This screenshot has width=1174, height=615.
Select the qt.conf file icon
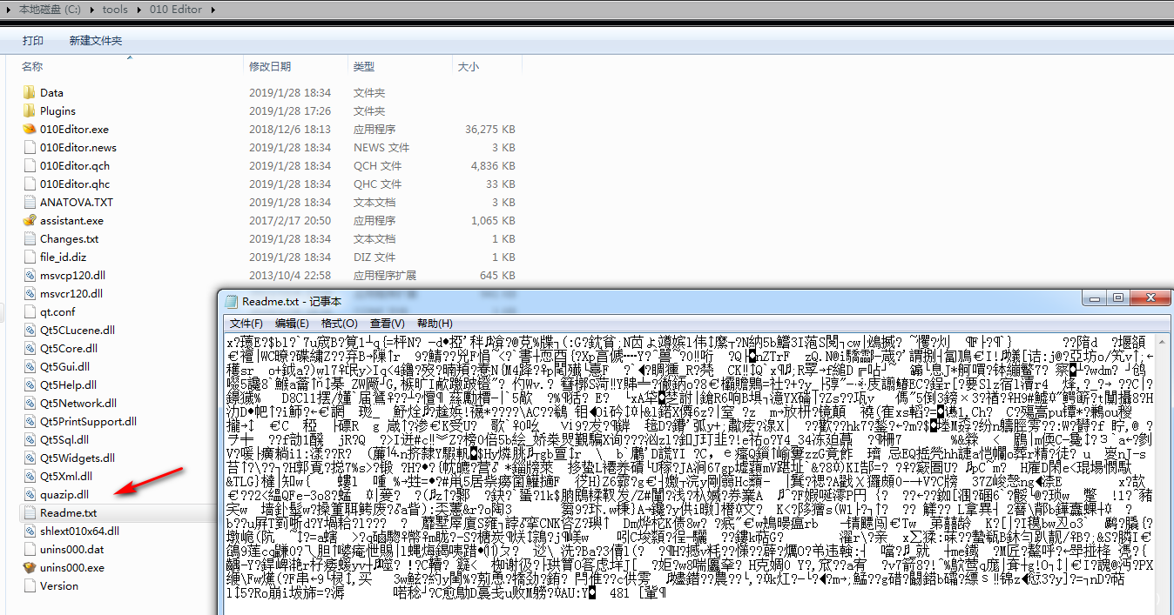(30, 311)
